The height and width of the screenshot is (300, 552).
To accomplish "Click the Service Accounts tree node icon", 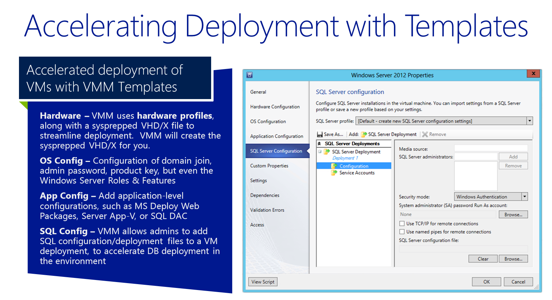I will click(334, 173).
